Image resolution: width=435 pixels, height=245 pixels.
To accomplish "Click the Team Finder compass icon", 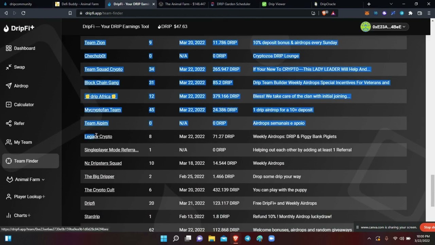I will (x=8, y=161).
